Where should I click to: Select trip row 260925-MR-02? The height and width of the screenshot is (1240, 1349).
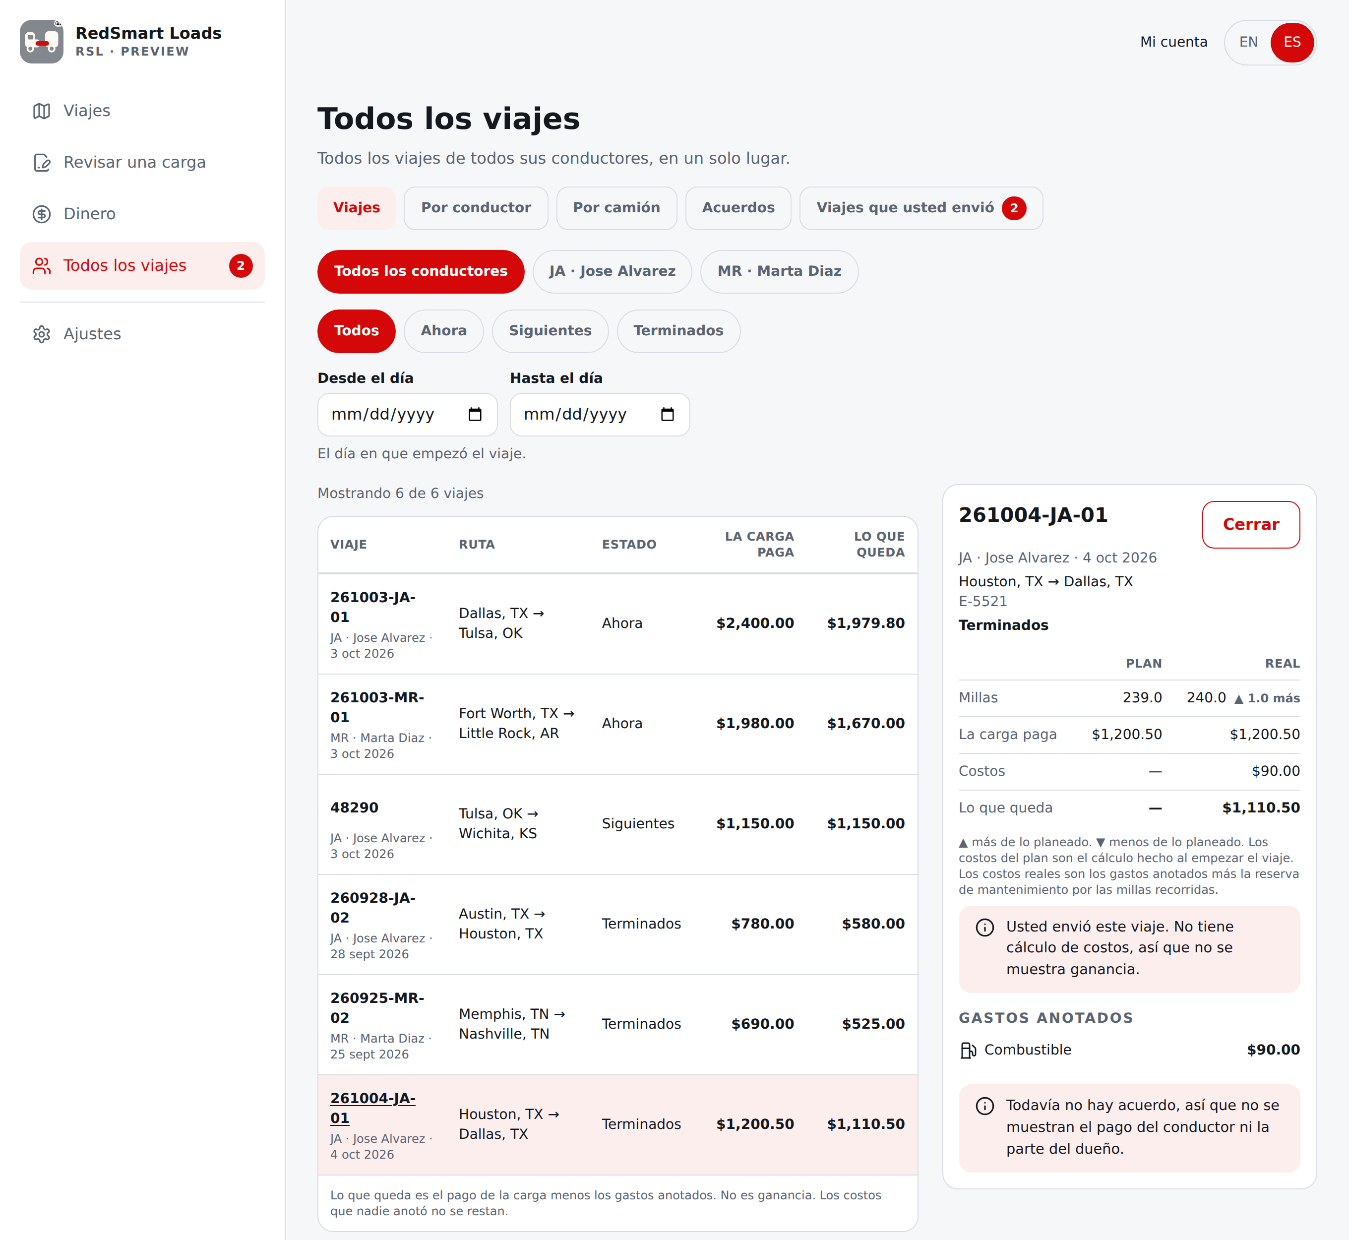point(617,1025)
